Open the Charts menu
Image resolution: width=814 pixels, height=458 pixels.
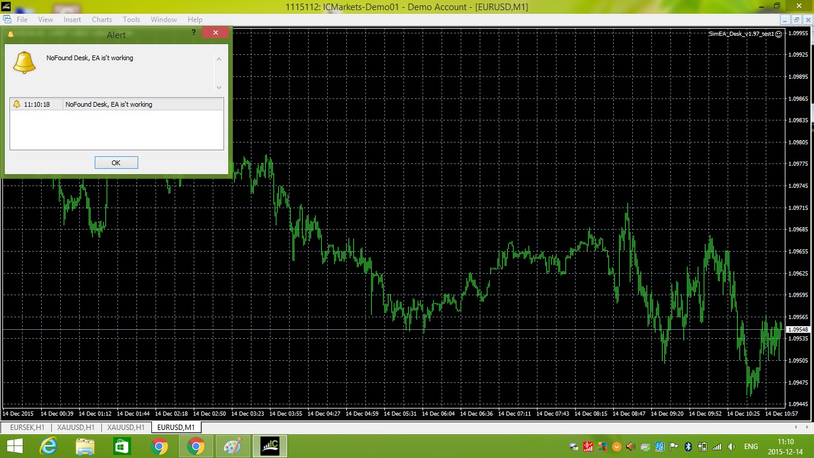click(102, 20)
